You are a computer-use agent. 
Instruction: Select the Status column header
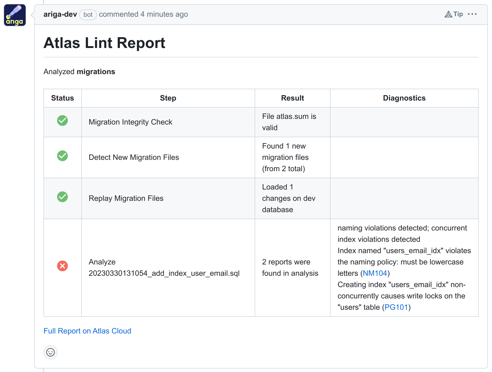tap(62, 98)
